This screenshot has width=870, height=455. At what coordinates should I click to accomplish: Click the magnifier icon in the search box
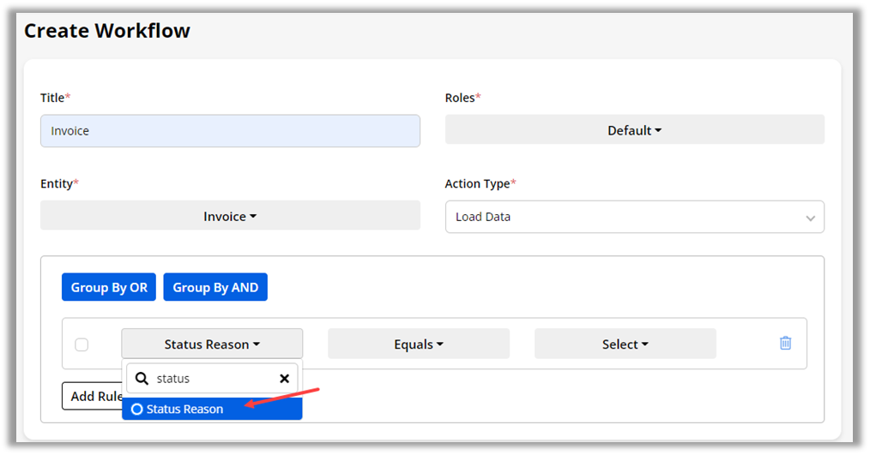coord(141,378)
